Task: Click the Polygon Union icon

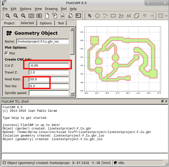Action: [x=137, y=16]
